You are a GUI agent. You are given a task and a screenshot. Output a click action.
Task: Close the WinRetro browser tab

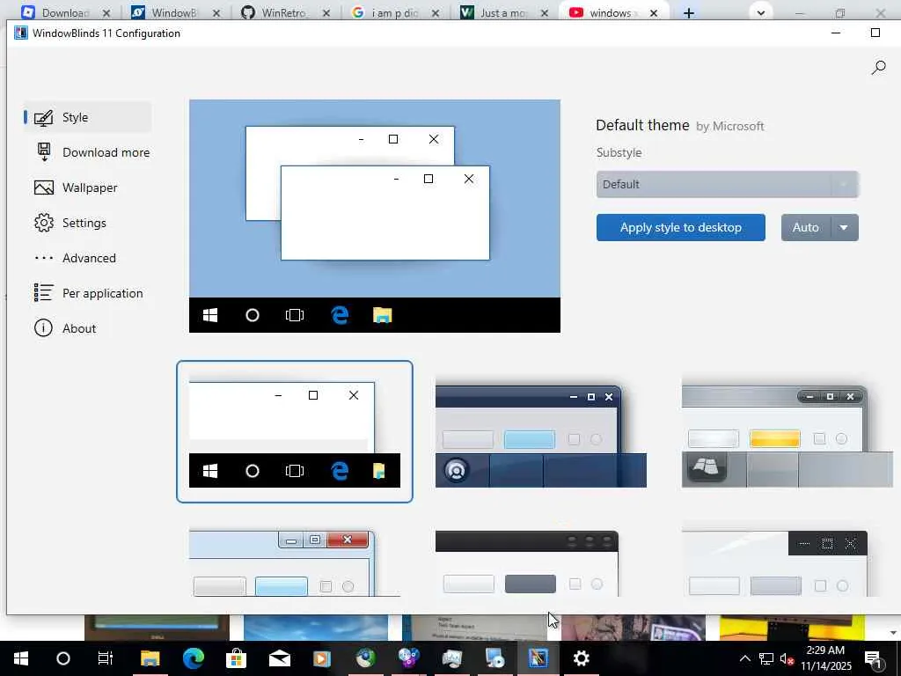click(326, 12)
